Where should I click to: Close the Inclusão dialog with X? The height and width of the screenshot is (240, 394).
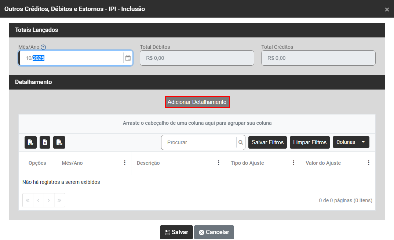click(x=387, y=10)
